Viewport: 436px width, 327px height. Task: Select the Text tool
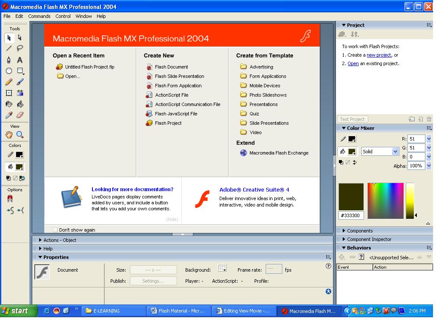click(20, 60)
